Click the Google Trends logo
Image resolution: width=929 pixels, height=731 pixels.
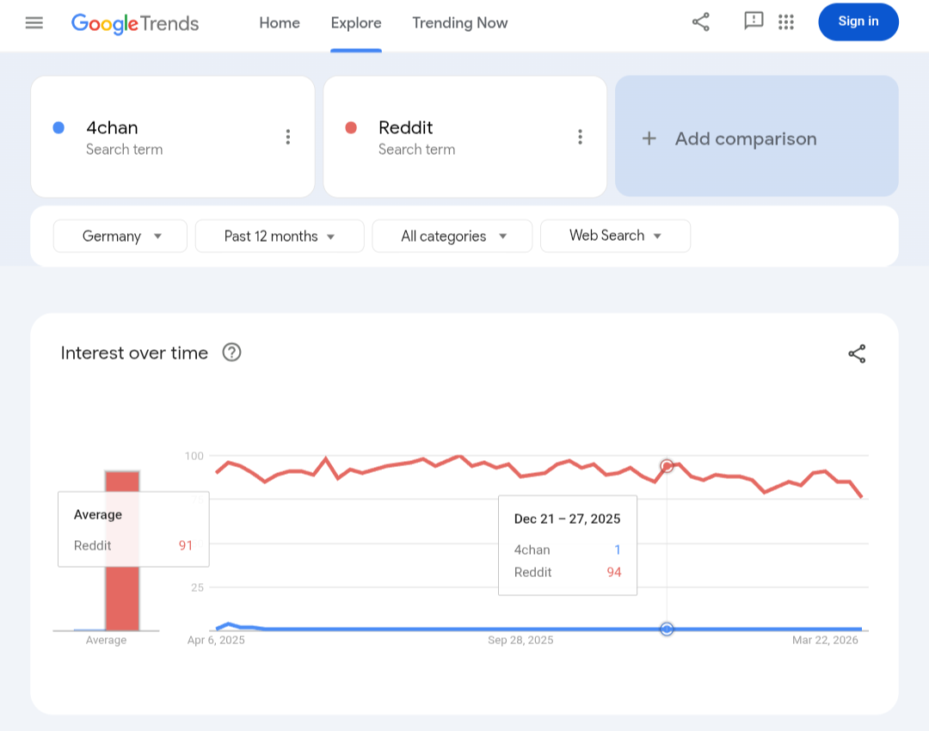coord(134,23)
